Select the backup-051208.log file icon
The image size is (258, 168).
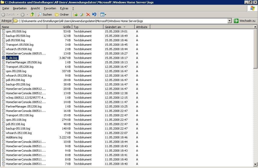[x=3, y=84]
